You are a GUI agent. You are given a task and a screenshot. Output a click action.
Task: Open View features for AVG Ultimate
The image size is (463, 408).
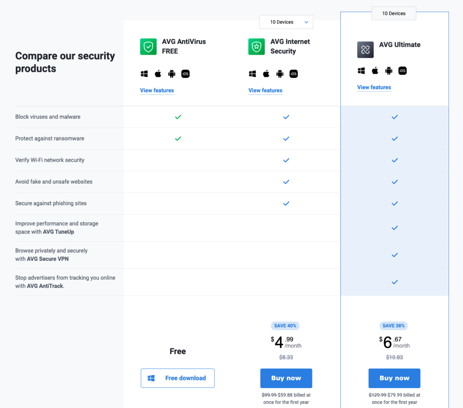coord(374,87)
